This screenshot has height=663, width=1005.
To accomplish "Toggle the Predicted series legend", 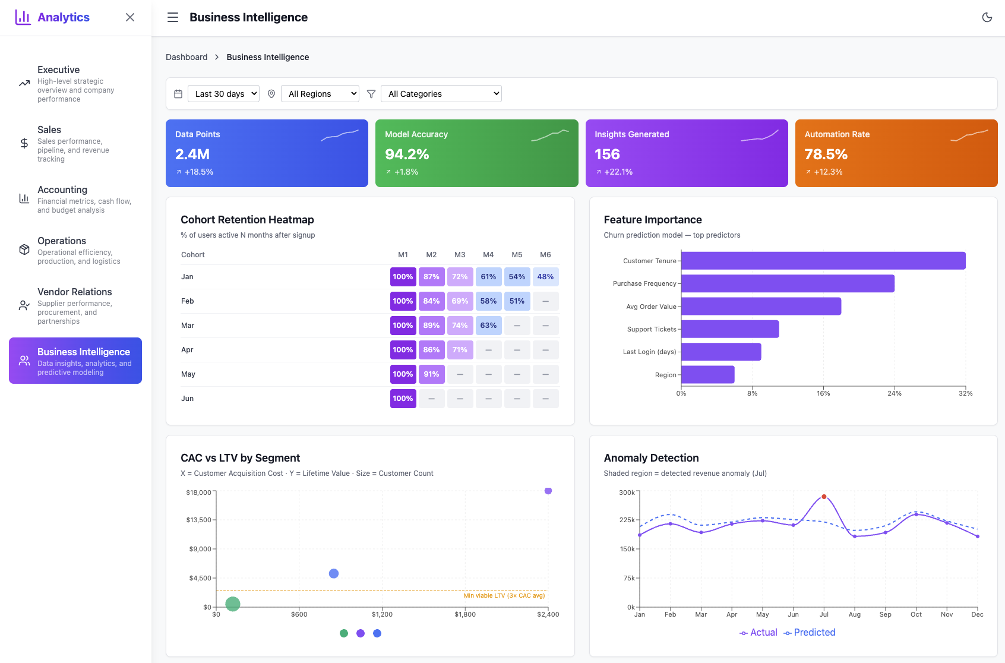I will (810, 633).
